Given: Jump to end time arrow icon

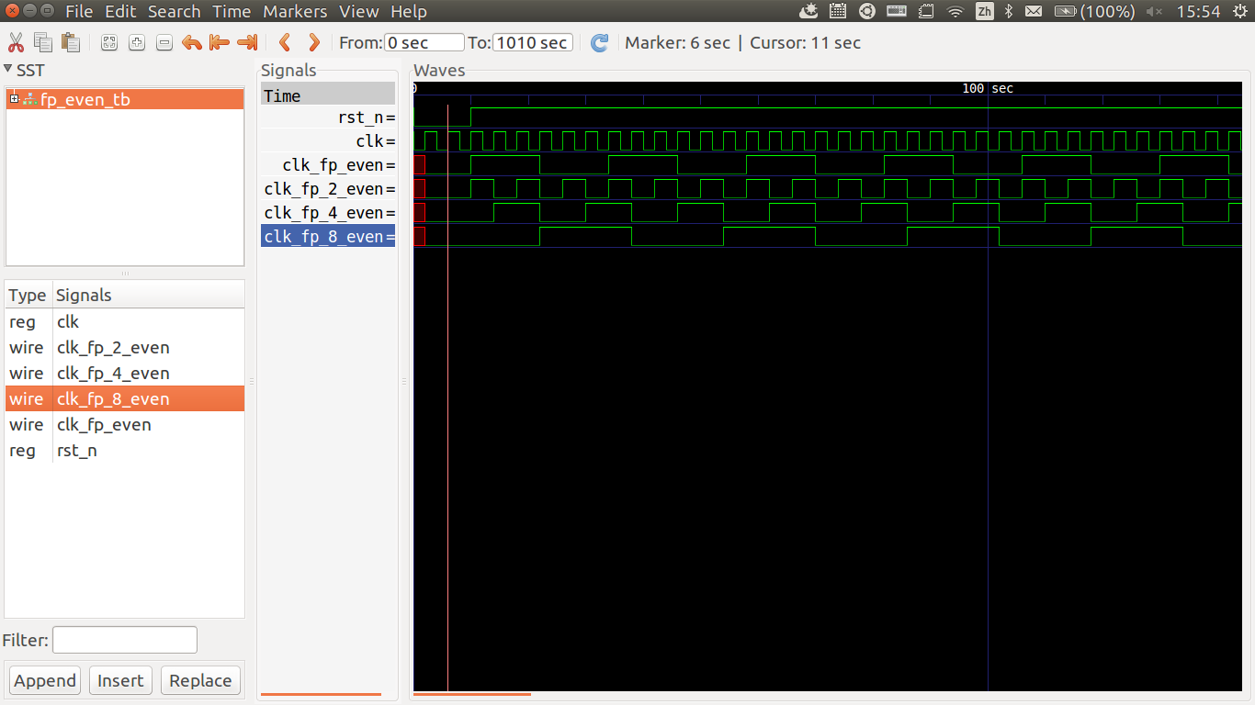Looking at the screenshot, I should coord(246,42).
